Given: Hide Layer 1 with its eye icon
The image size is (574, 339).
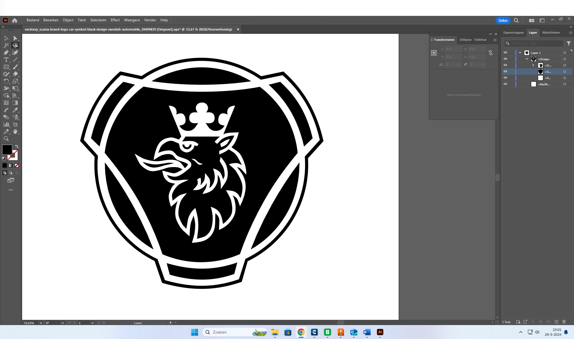Looking at the screenshot, I should point(505,53).
